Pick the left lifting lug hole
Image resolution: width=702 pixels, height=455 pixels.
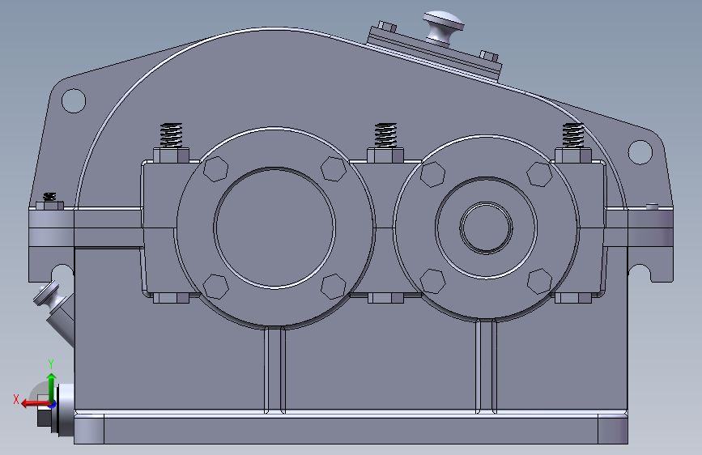pos(74,100)
